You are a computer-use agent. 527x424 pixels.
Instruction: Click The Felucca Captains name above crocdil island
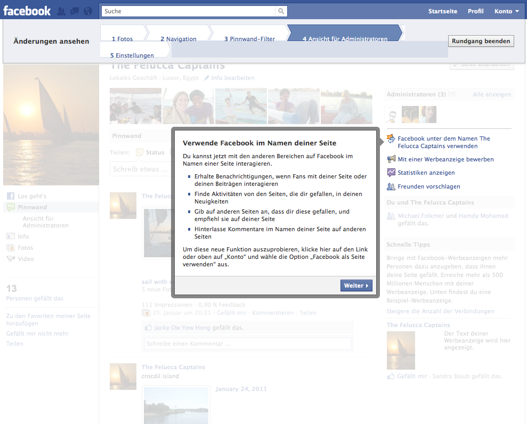click(173, 367)
